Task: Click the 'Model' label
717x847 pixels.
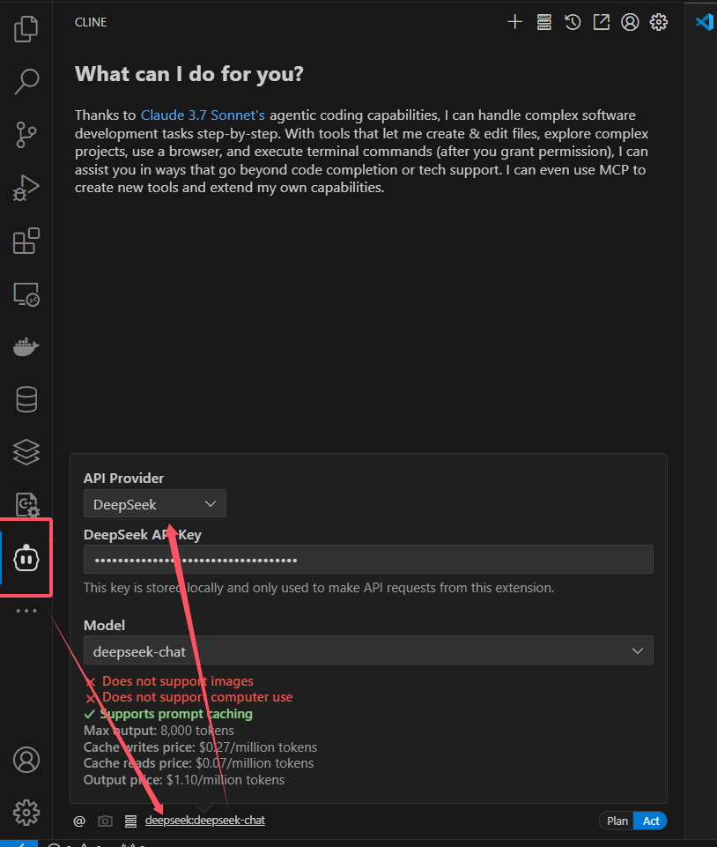Action: pos(104,626)
